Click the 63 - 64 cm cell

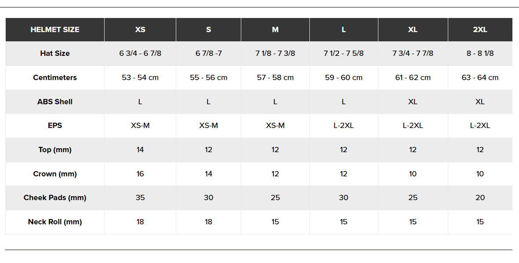[x=480, y=78]
